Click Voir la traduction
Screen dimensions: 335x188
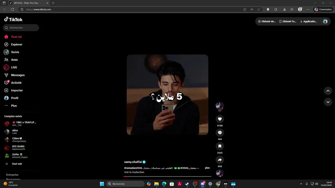[134, 172]
